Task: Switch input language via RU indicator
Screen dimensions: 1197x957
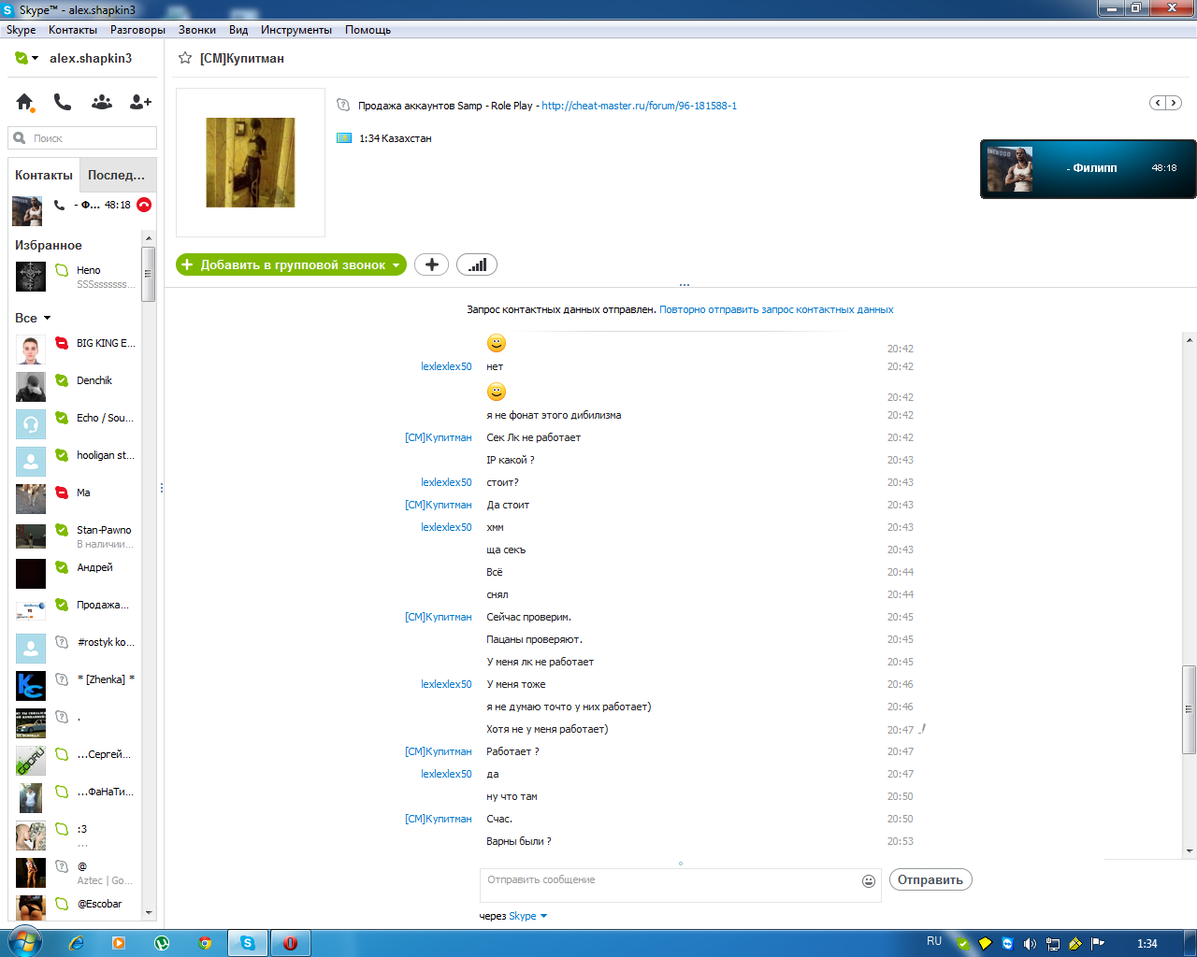Action: tap(934, 941)
